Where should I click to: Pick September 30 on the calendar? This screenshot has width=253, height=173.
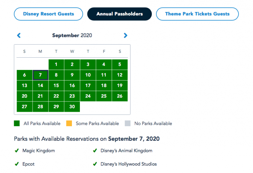(72, 107)
